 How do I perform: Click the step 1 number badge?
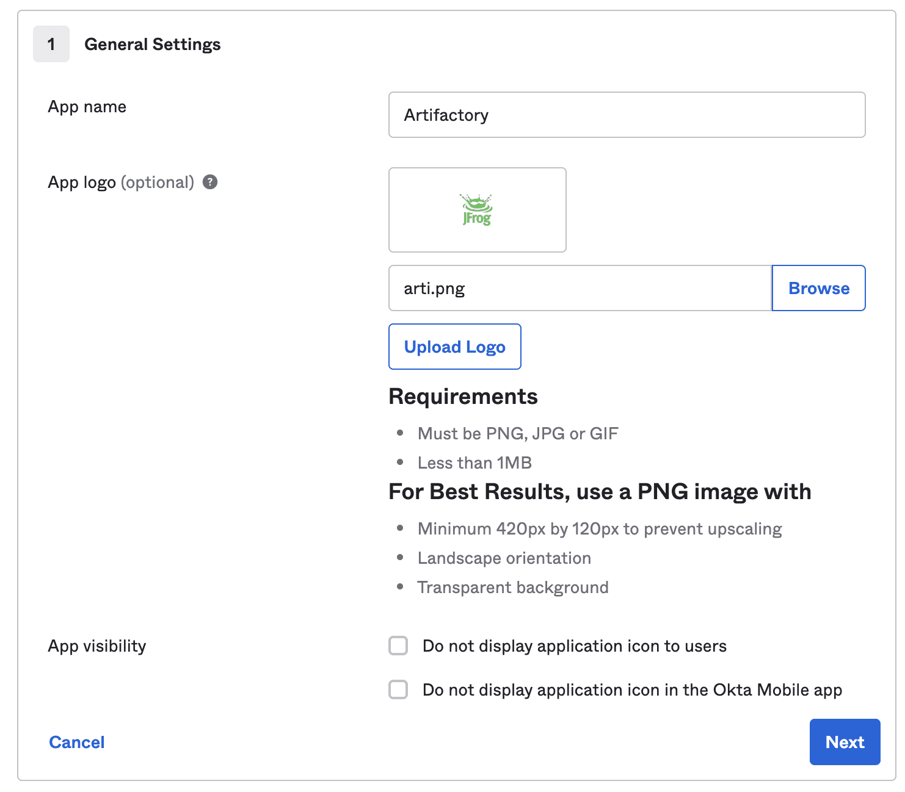[x=51, y=44]
